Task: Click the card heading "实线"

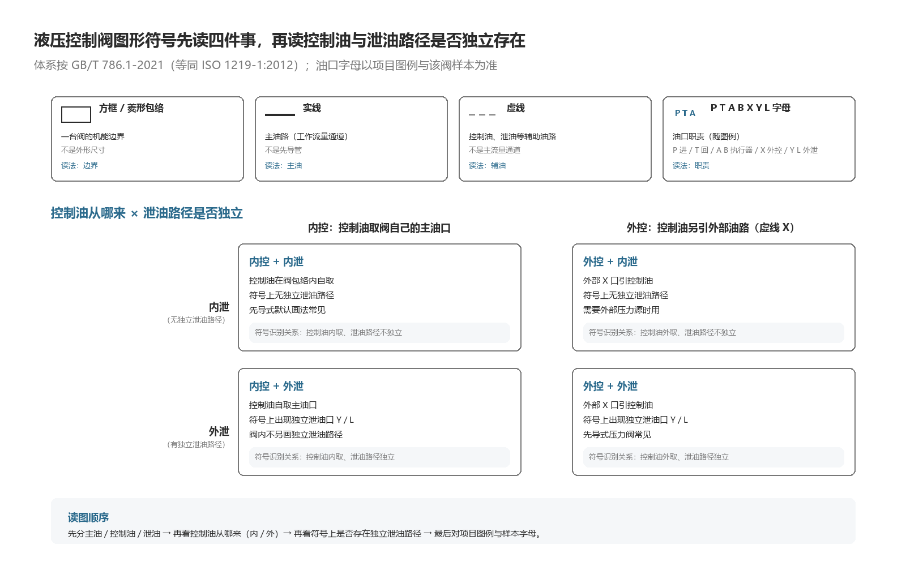Action: click(312, 108)
